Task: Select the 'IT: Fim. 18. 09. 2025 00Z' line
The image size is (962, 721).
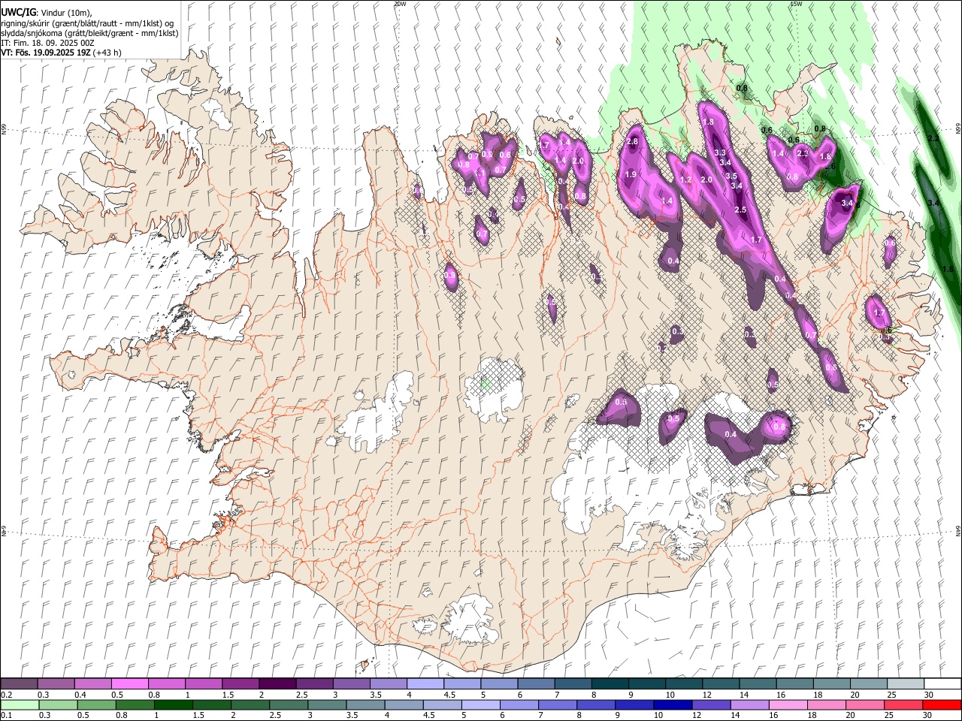Action: [x=47, y=43]
